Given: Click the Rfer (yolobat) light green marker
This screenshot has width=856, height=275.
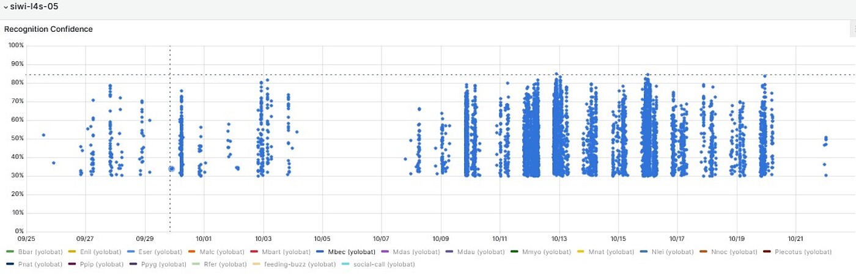Looking at the screenshot, I should [x=195, y=264].
